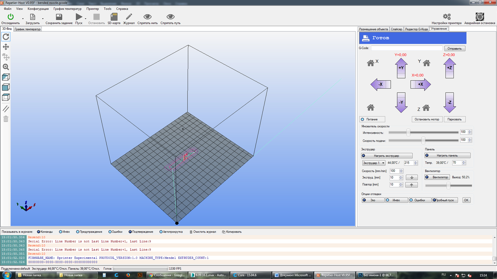
Task: Home the X axis
Action: click(371, 63)
